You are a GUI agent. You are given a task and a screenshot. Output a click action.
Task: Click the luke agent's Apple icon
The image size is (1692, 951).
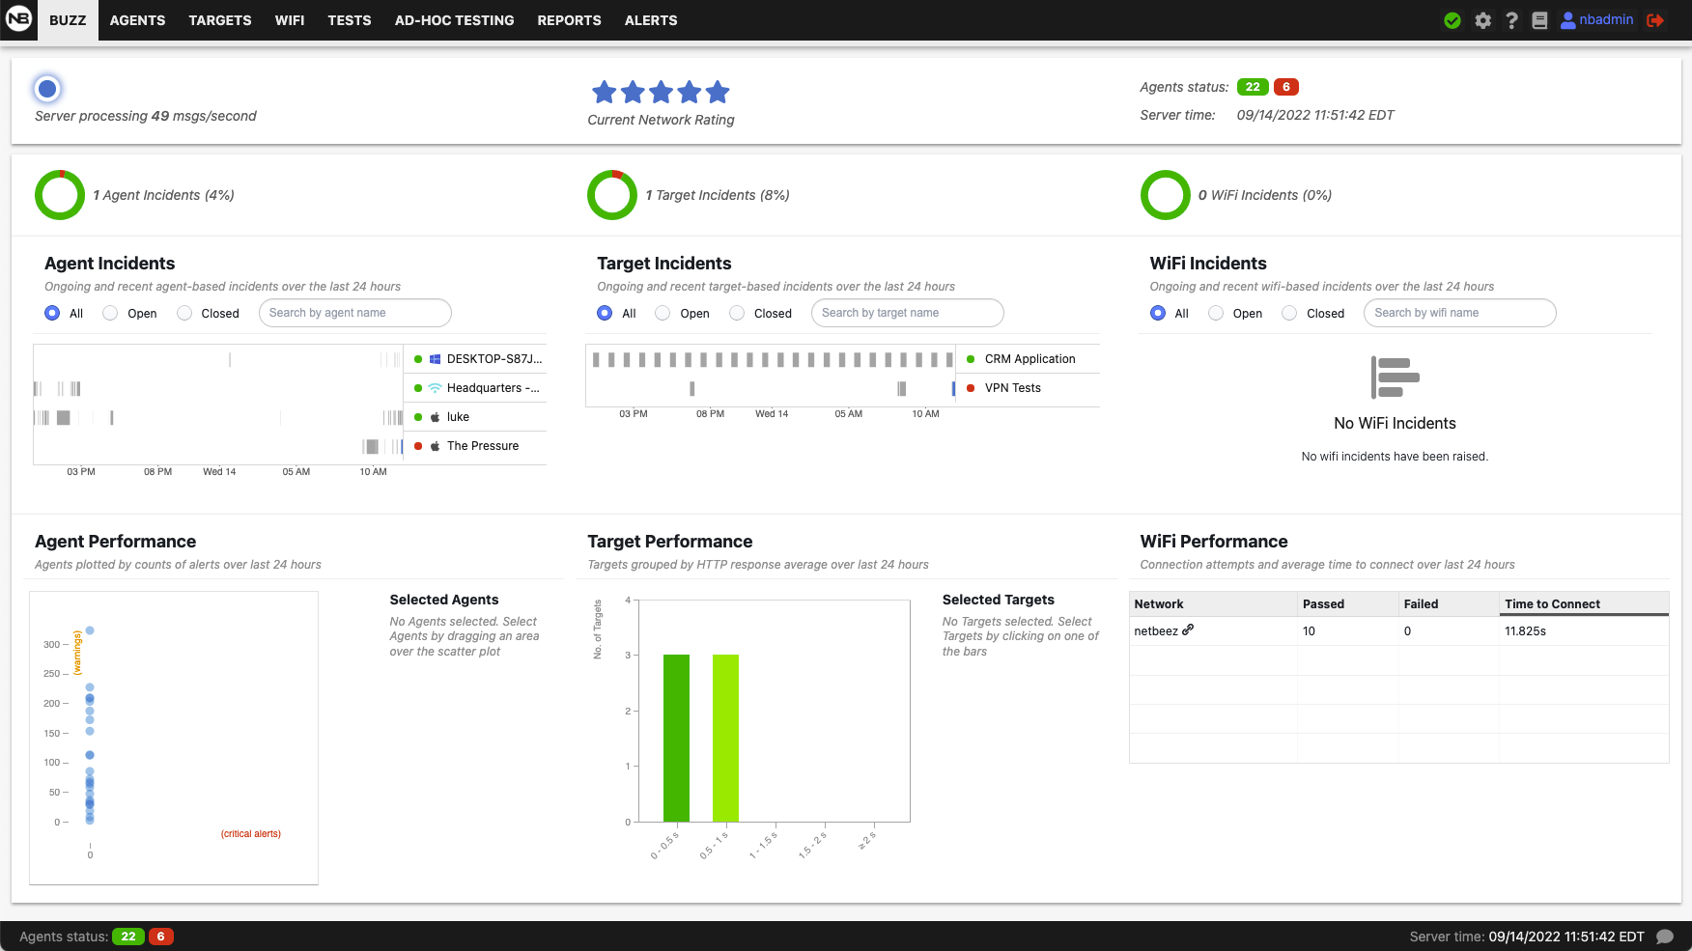pyautogui.click(x=435, y=417)
